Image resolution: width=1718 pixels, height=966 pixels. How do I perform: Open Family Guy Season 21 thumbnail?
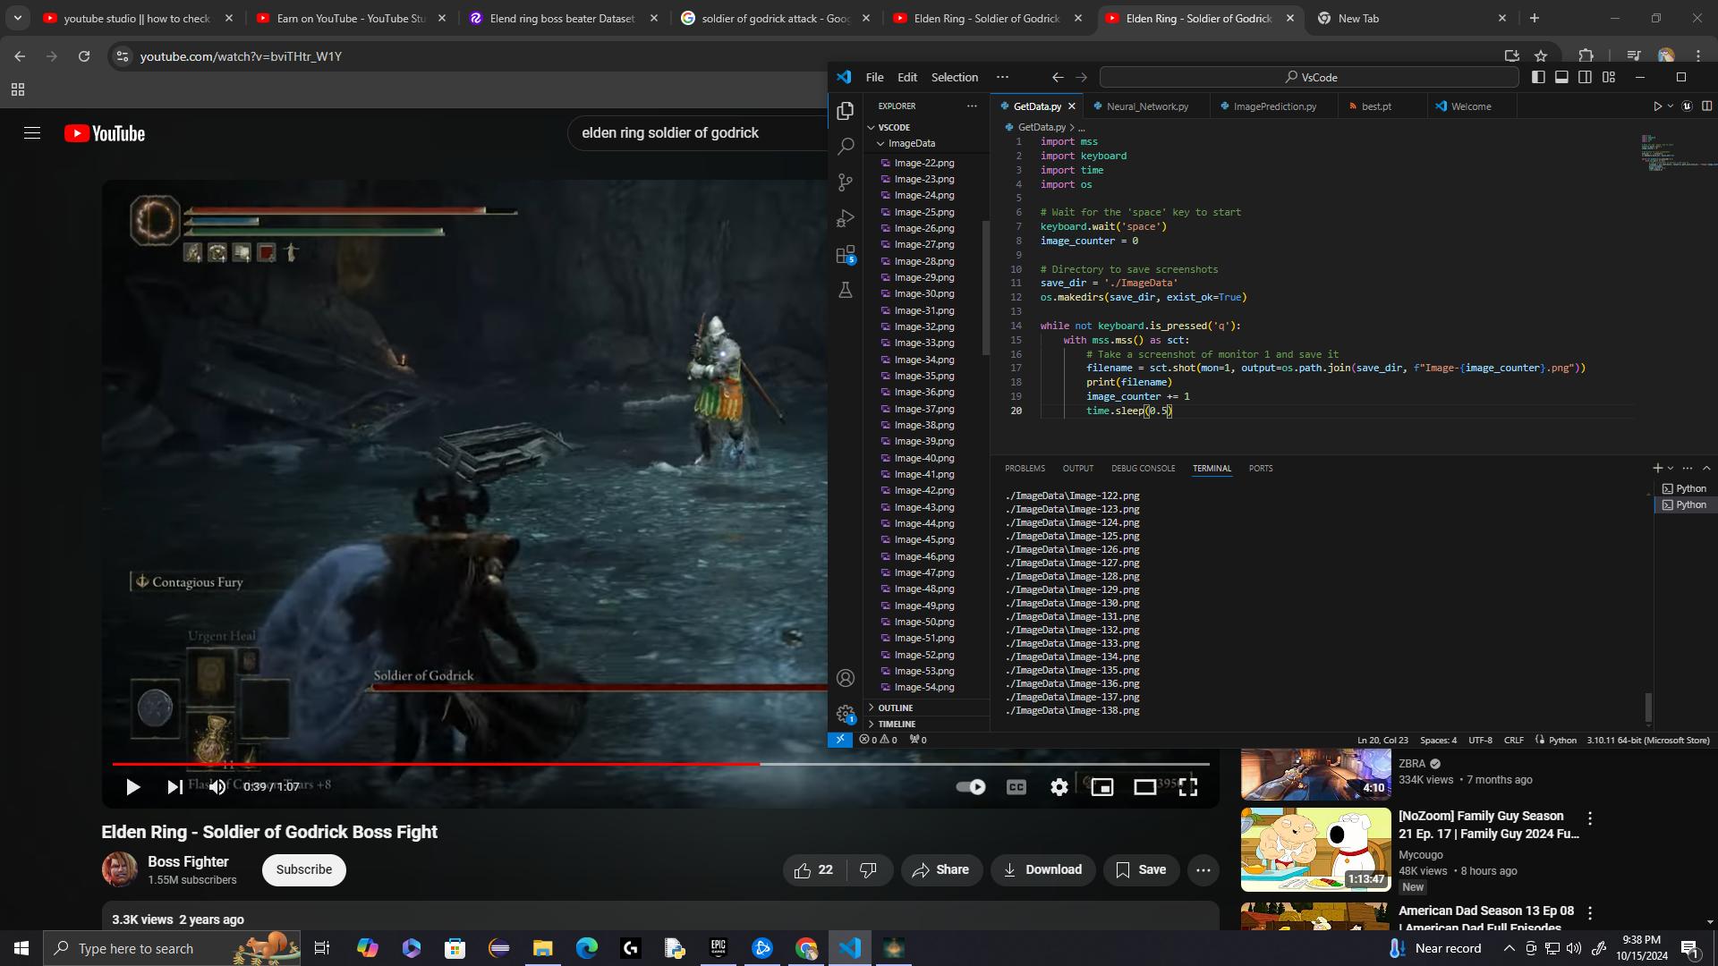[1315, 850]
